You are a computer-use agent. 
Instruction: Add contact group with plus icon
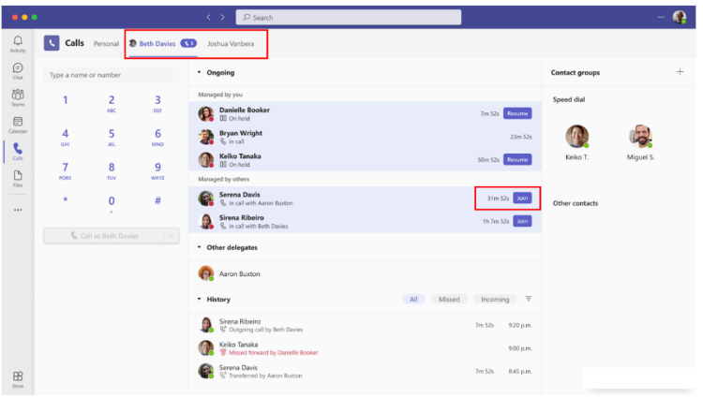tap(681, 71)
